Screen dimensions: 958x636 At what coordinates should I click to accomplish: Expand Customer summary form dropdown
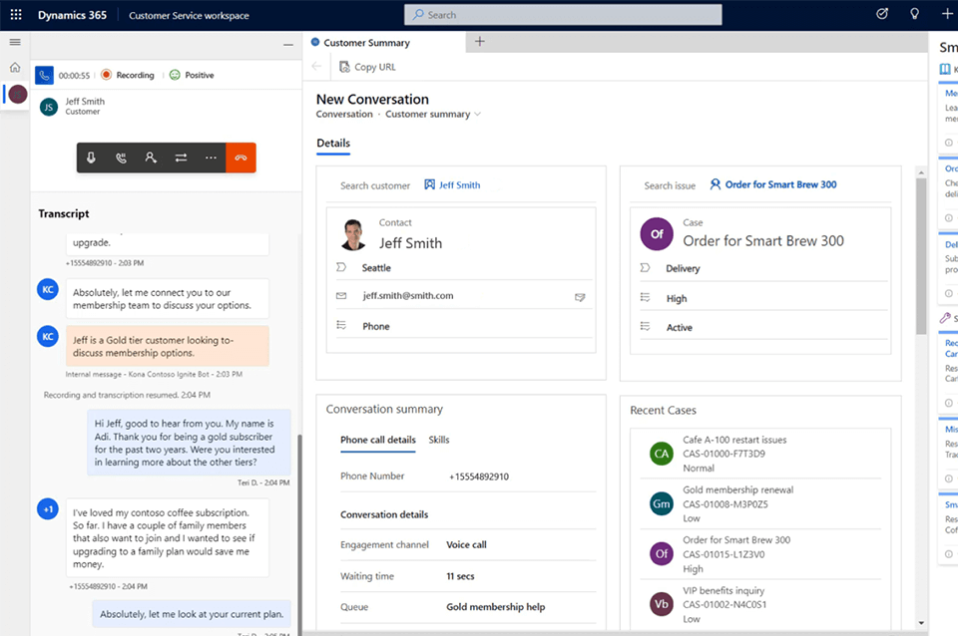coord(478,115)
